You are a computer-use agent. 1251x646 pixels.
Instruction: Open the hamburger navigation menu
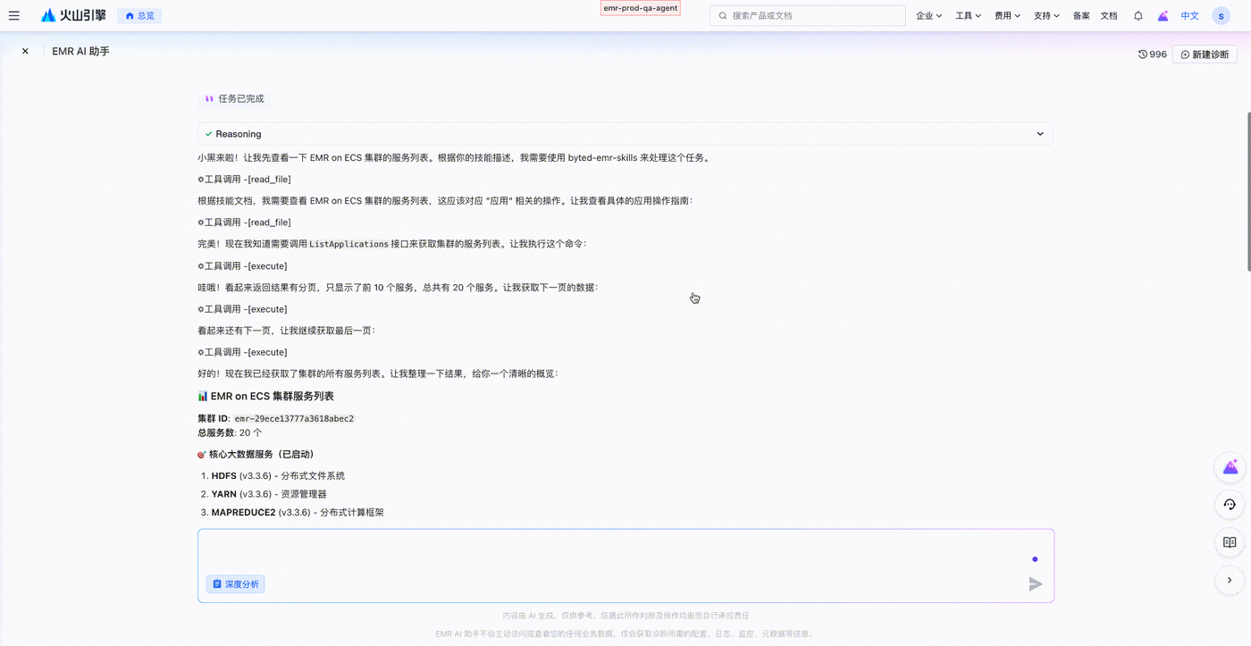pyautogui.click(x=13, y=15)
